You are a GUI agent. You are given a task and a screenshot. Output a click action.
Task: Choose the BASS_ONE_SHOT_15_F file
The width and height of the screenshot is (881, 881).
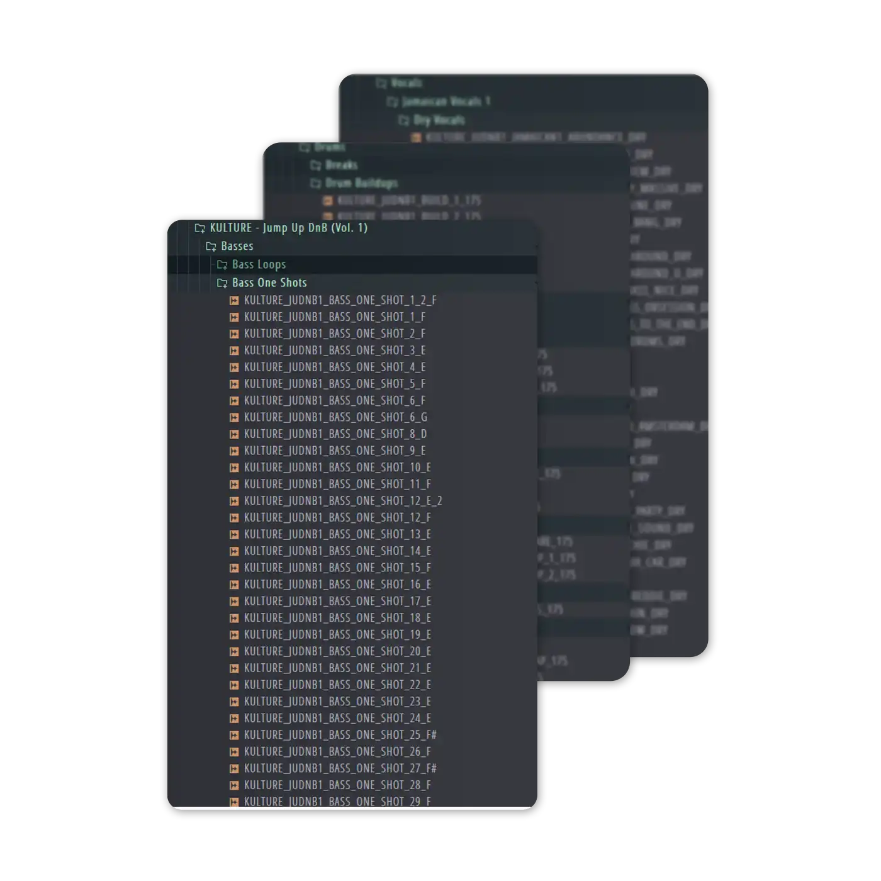[x=337, y=568]
